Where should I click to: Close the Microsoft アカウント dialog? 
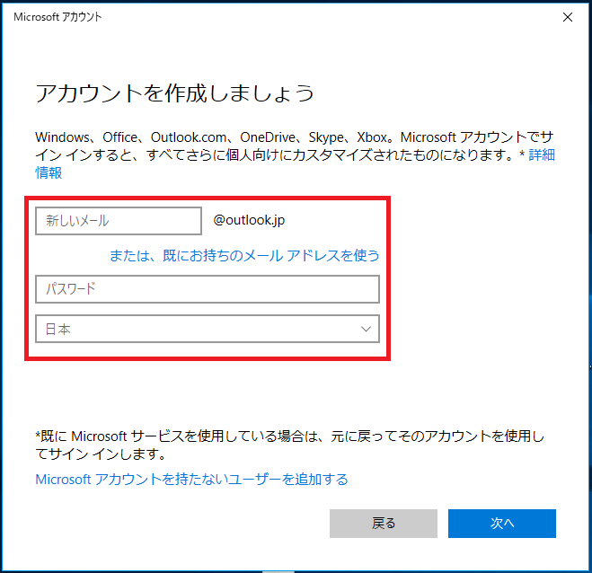point(568,17)
